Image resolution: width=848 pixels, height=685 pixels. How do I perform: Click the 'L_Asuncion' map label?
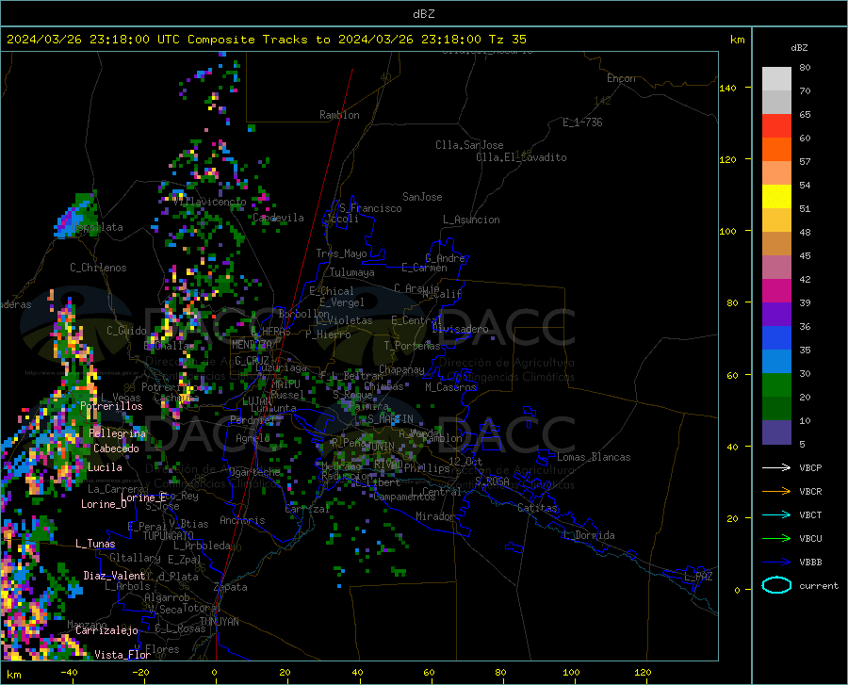click(x=471, y=220)
